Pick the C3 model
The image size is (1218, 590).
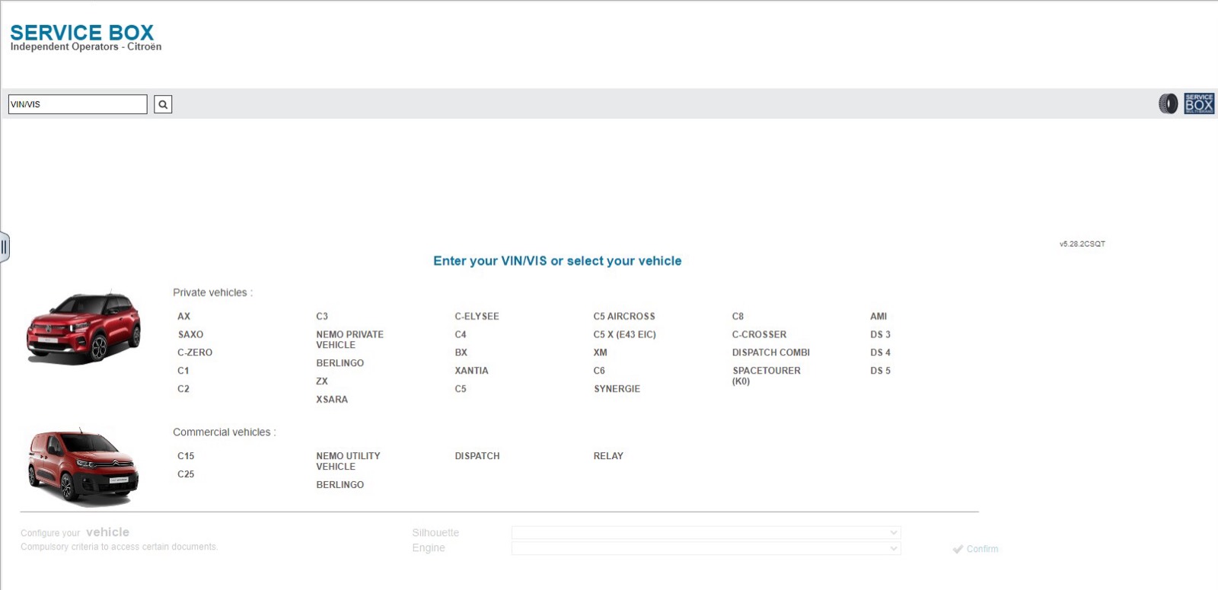pyautogui.click(x=322, y=316)
